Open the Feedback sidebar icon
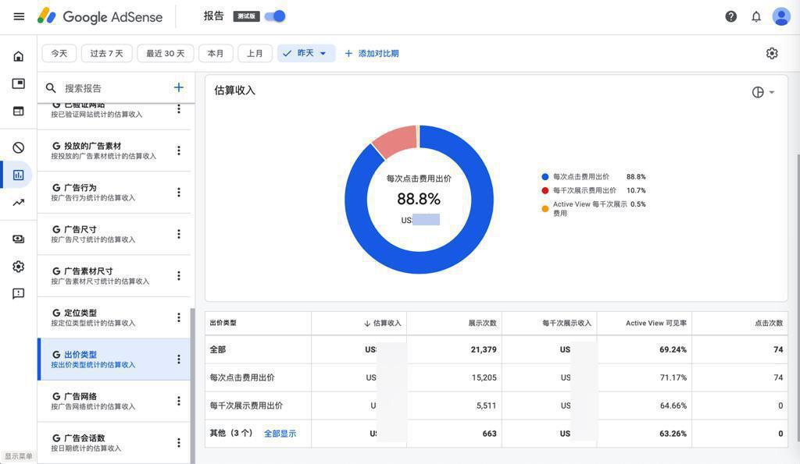 point(19,294)
